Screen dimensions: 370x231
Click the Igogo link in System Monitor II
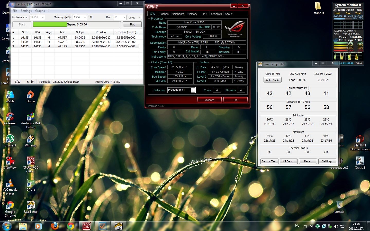(347, 63)
